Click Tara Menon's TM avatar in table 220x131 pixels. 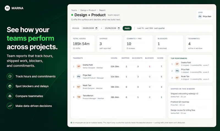[79, 97]
